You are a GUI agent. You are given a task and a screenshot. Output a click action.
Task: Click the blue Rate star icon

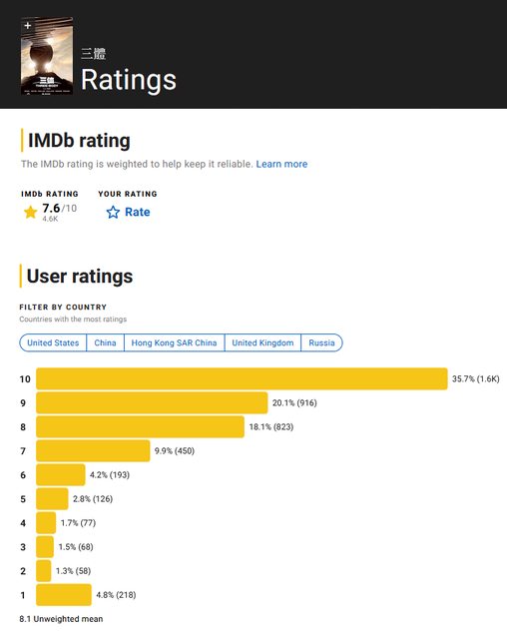click(x=113, y=212)
